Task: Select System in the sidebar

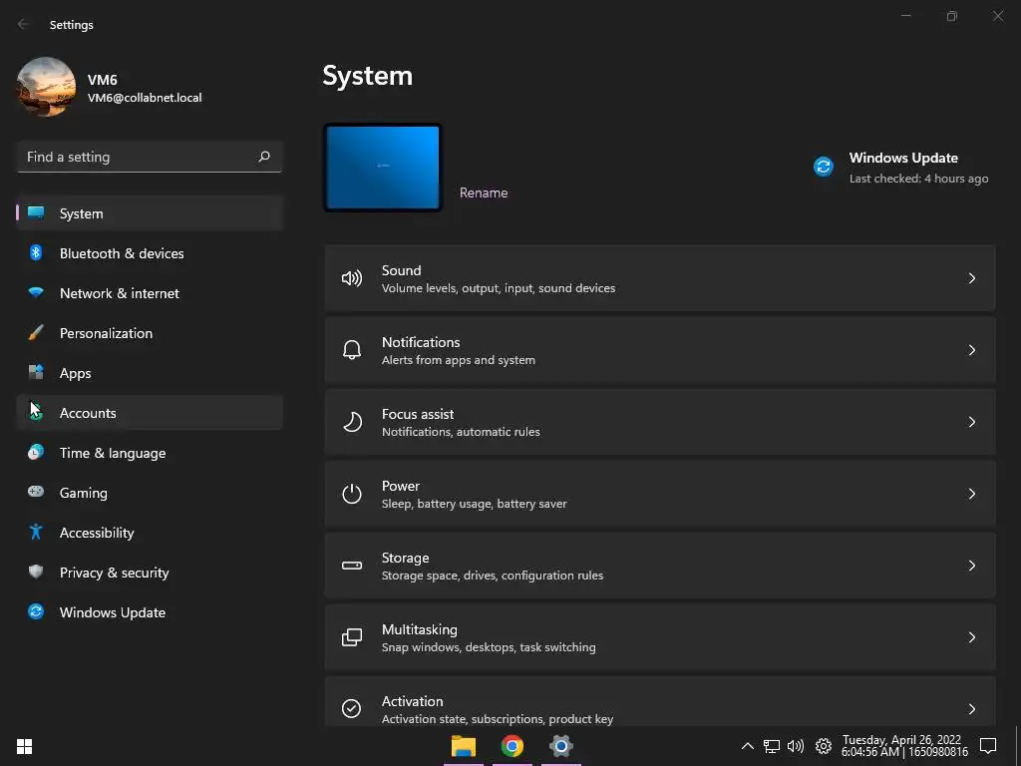Action: (x=150, y=213)
